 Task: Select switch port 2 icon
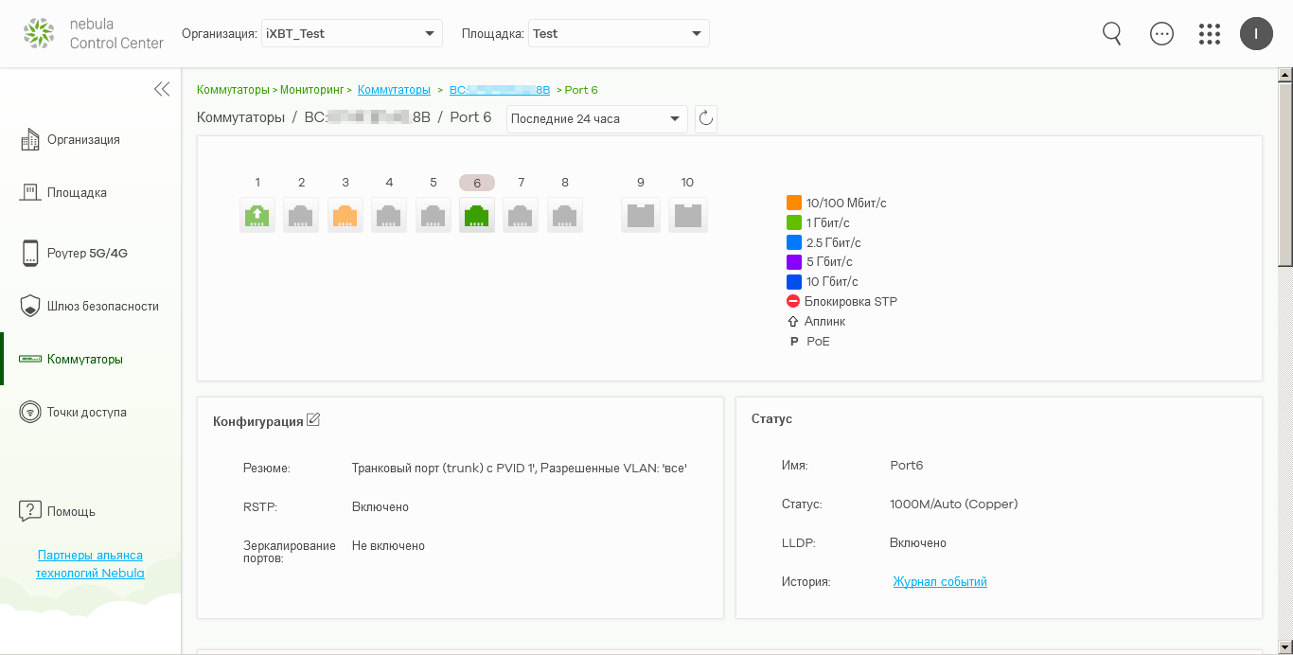click(301, 215)
